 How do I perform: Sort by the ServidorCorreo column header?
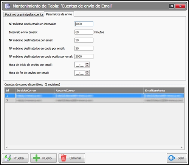pyautogui.click(x=35, y=90)
